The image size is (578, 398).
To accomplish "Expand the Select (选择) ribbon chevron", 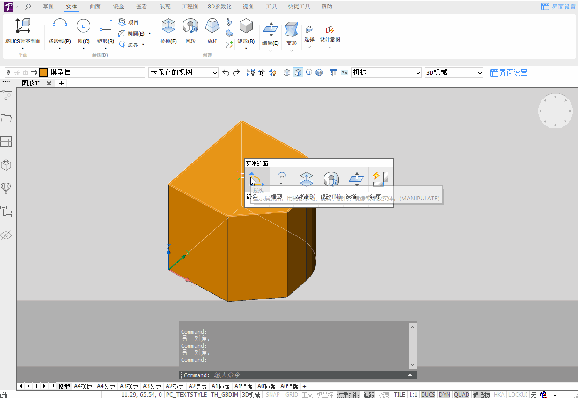I will [309, 47].
